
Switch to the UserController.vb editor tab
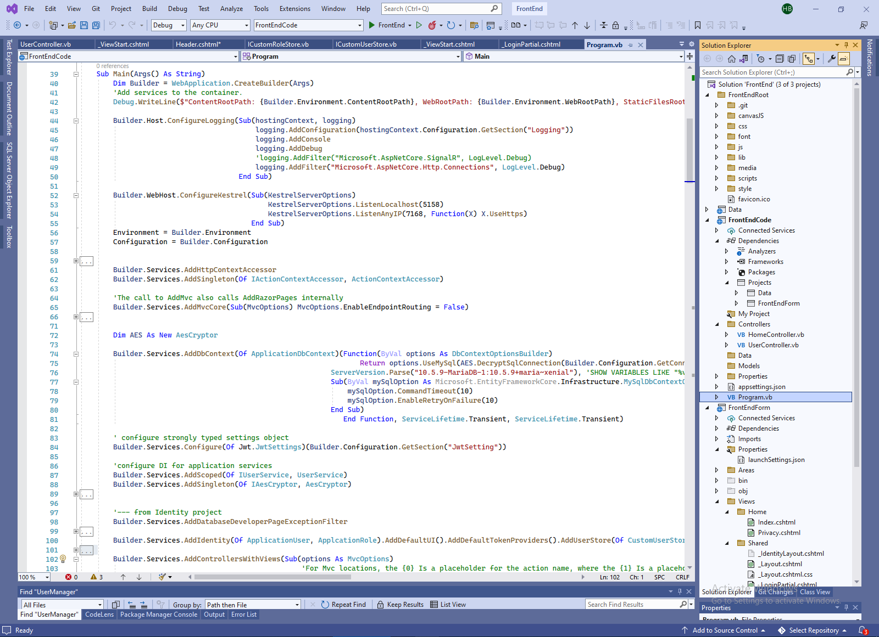46,44
